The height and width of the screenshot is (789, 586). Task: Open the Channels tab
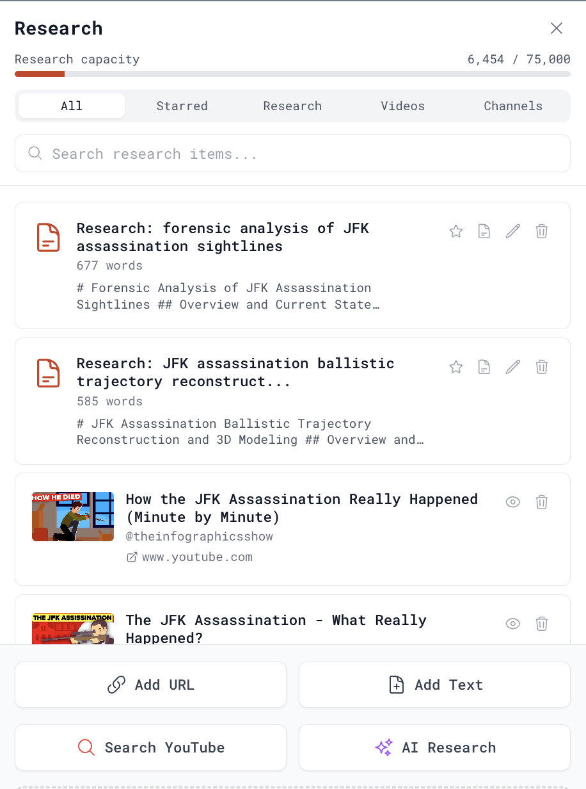point(513,106)
